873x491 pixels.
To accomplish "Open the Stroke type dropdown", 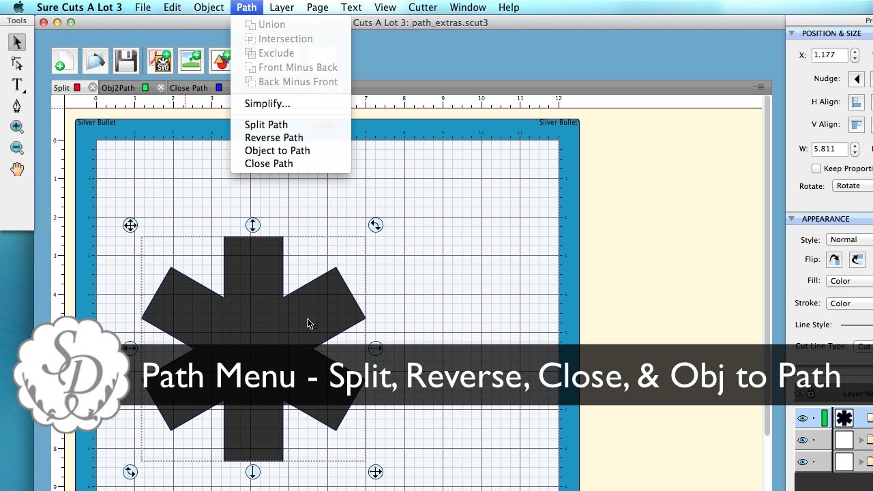I will tap(849, 303).
